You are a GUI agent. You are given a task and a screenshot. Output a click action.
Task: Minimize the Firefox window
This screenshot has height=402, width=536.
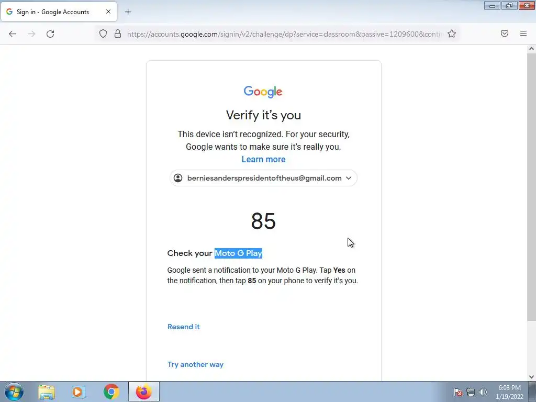click(492, 5)
